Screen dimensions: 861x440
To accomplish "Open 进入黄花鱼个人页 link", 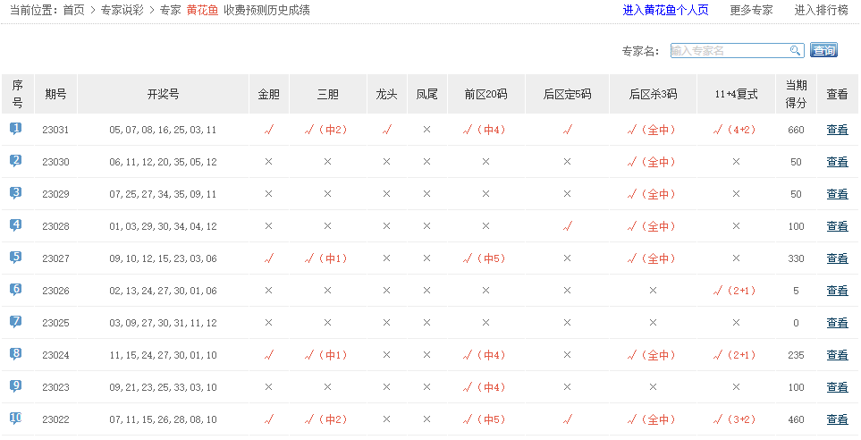I will pos(665,11).
